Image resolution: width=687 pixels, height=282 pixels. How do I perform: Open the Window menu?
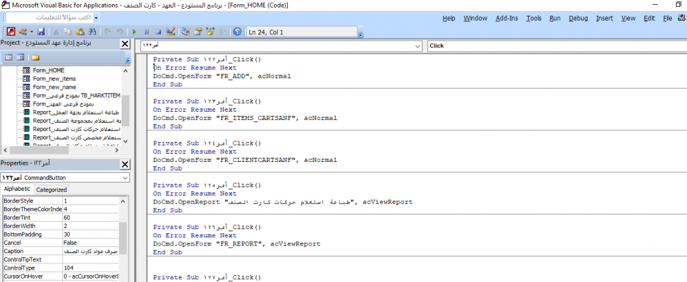[475, 18]
